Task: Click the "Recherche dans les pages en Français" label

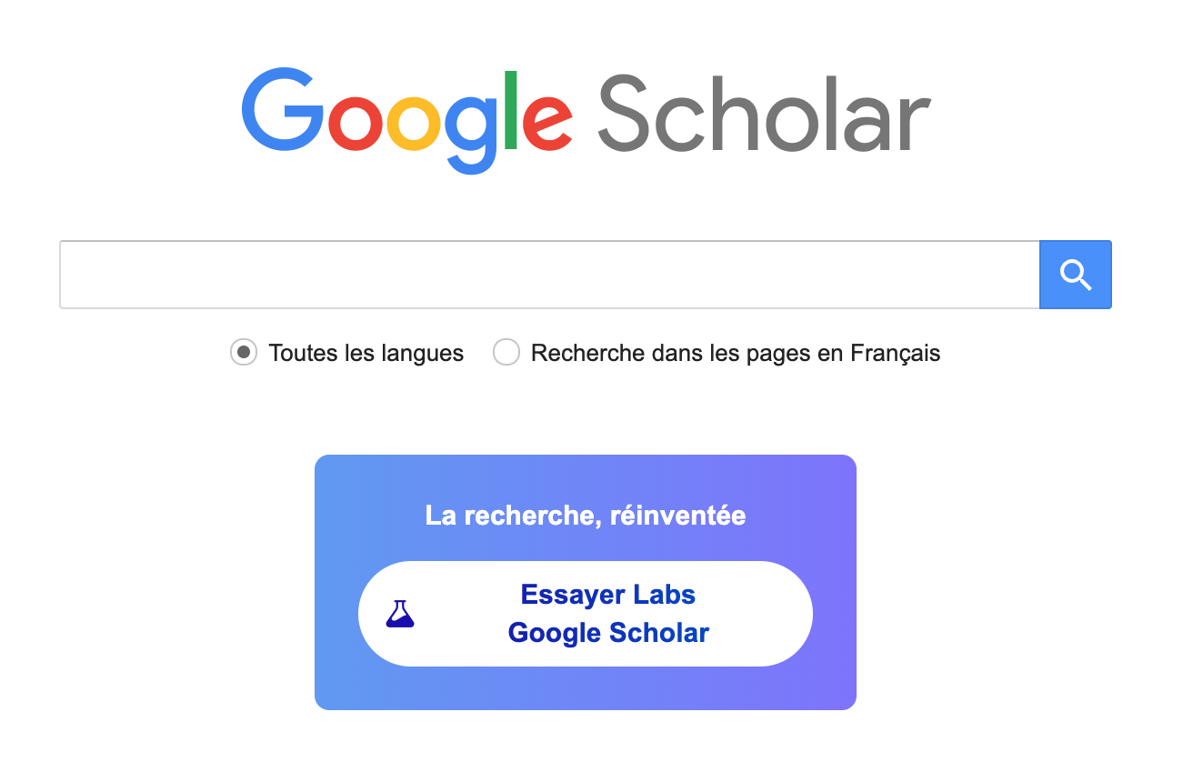Action: point(735,353)
